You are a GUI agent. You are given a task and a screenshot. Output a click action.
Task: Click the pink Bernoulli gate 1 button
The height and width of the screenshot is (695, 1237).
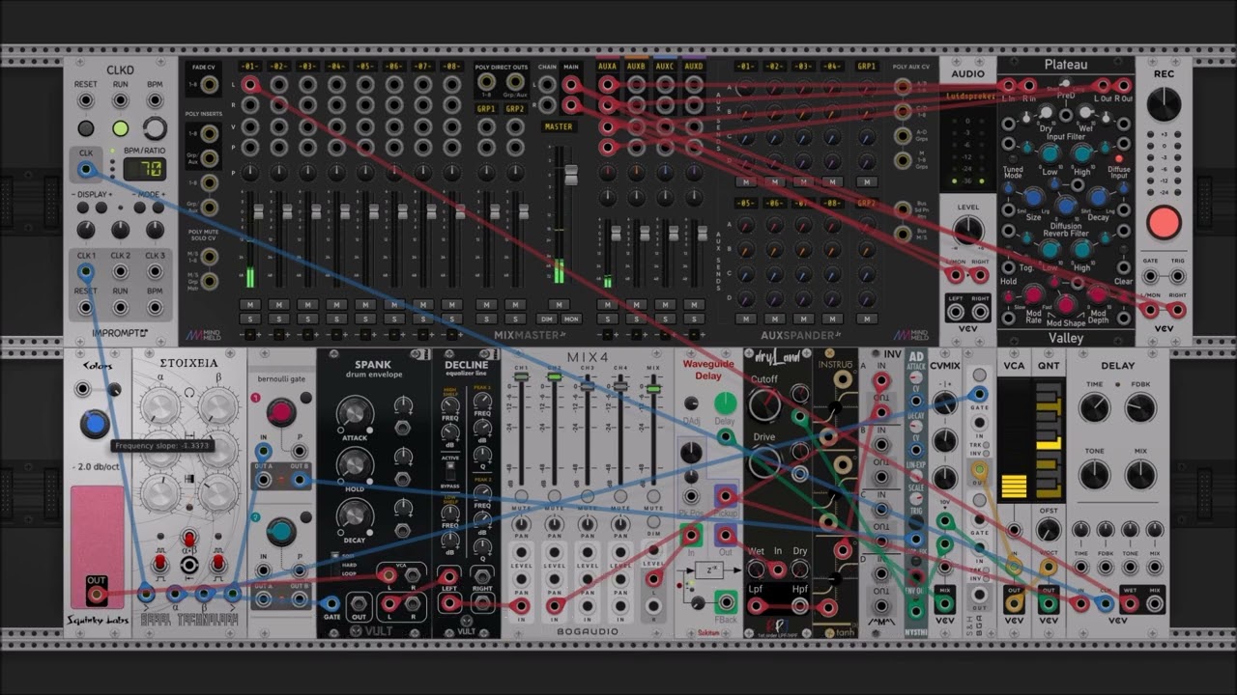[281, 413]
